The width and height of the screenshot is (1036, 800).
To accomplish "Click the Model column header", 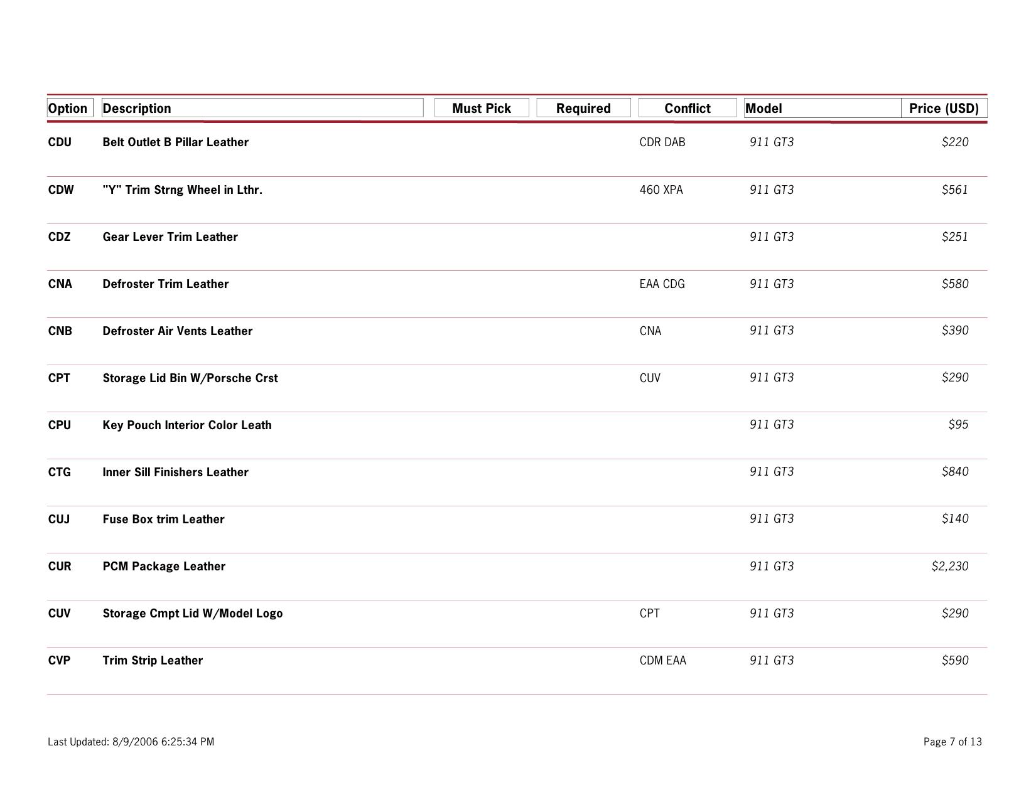I will point(764,109).
